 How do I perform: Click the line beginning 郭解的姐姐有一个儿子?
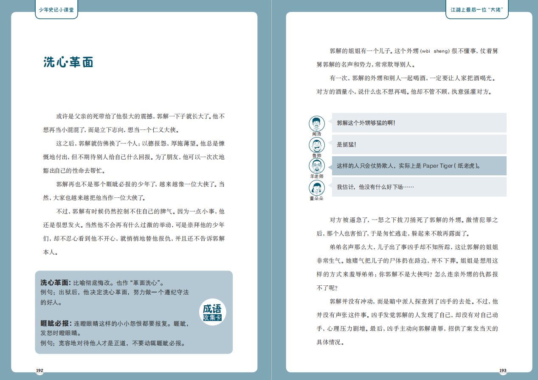coord(414,51)
